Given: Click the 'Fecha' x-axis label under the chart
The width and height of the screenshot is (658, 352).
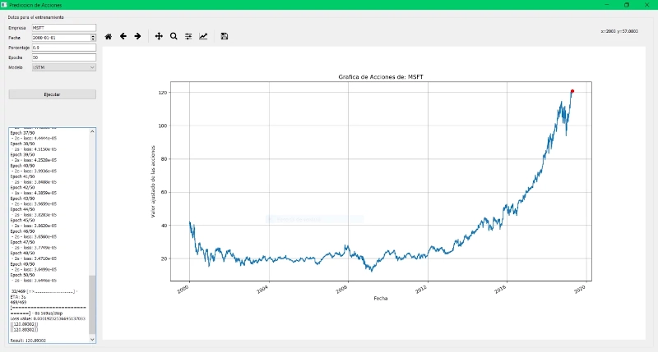Looking at the screenshot, I should [381, 299].
